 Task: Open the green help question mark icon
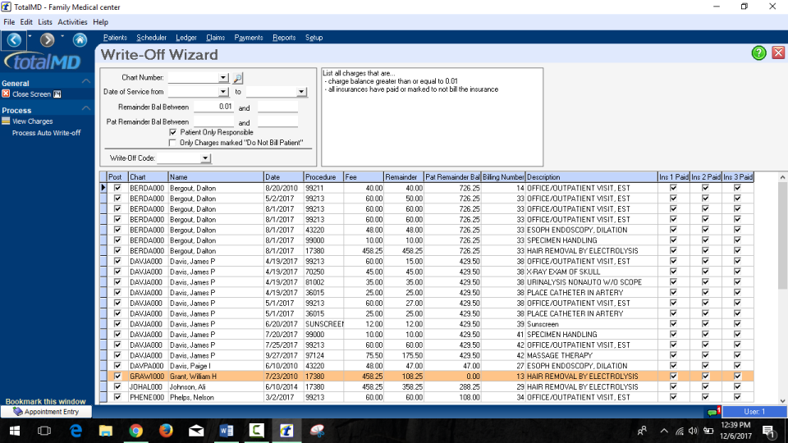coord(758,53)
